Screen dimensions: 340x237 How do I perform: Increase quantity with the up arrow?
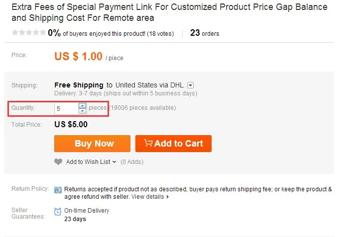(82, 105)
